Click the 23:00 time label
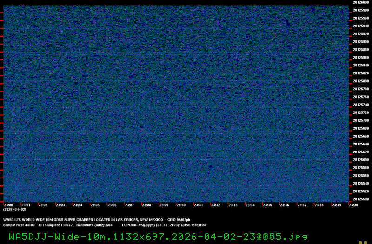 pos(8,205)
